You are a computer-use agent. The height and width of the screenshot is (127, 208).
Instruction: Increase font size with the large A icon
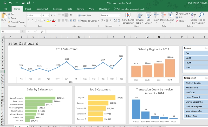pos(51,15)
